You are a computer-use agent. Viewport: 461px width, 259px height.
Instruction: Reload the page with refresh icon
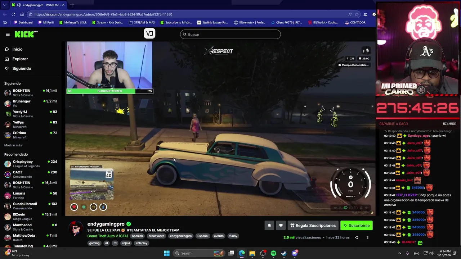click(x=13, y=14)
